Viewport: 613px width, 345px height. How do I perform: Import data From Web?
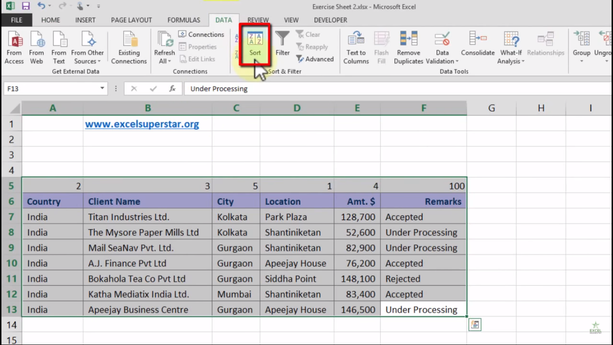tap(37, 48)
